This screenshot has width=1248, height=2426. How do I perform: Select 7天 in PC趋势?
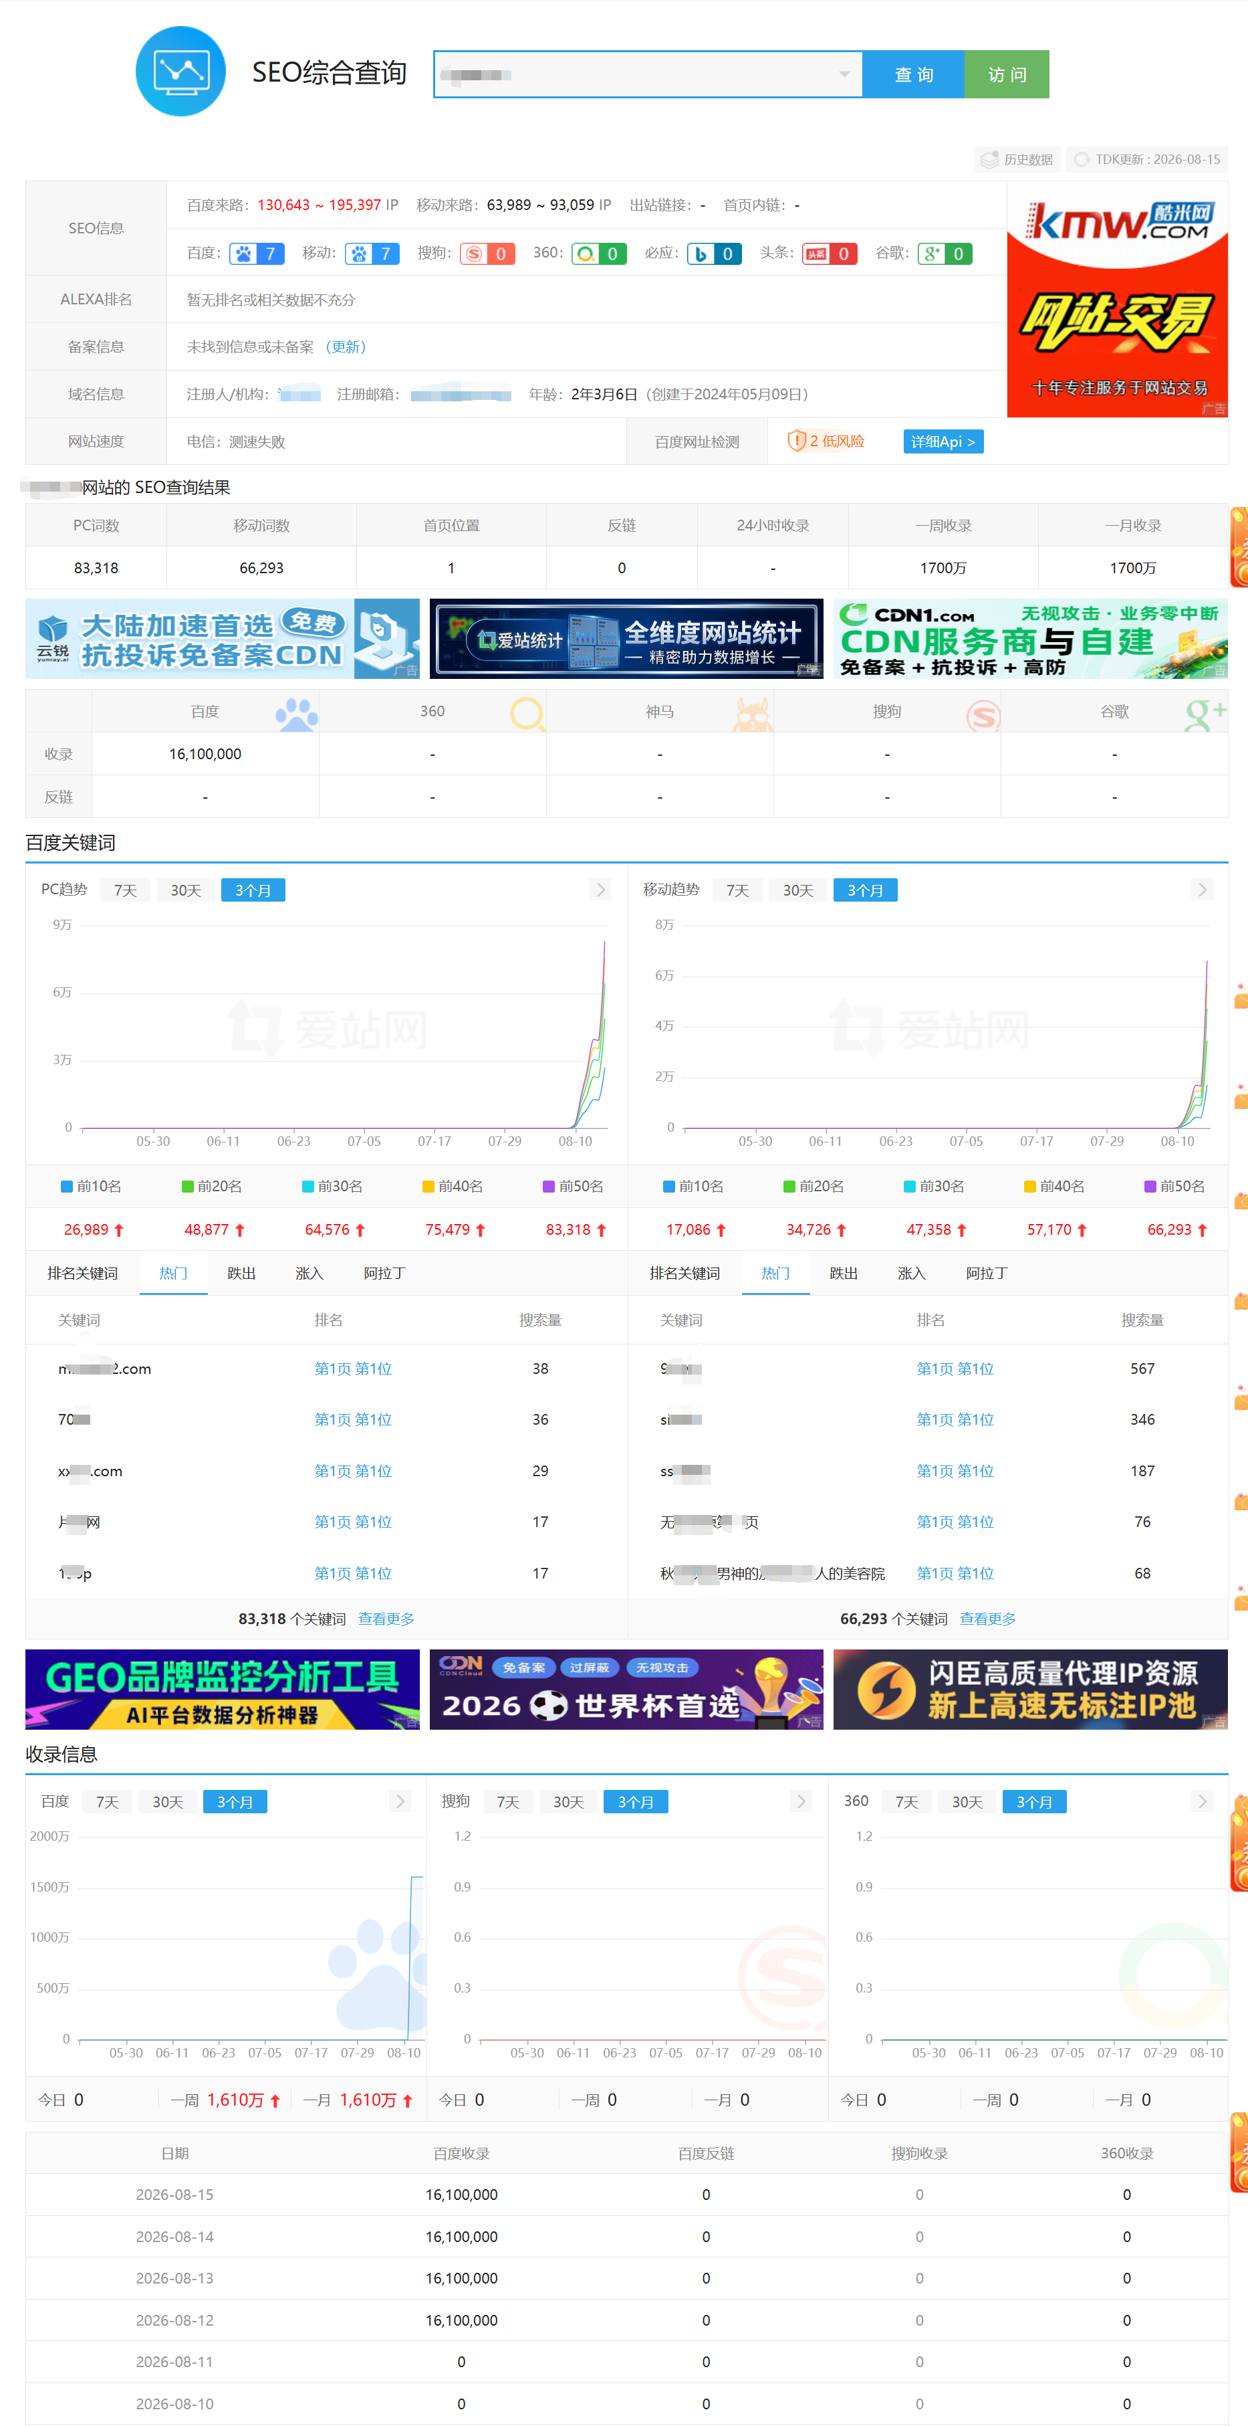(x=125, y=890)
